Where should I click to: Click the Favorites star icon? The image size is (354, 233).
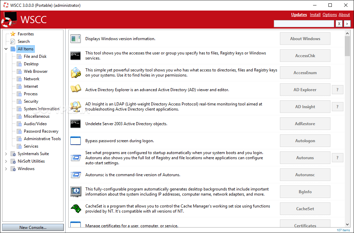(13, 34)
